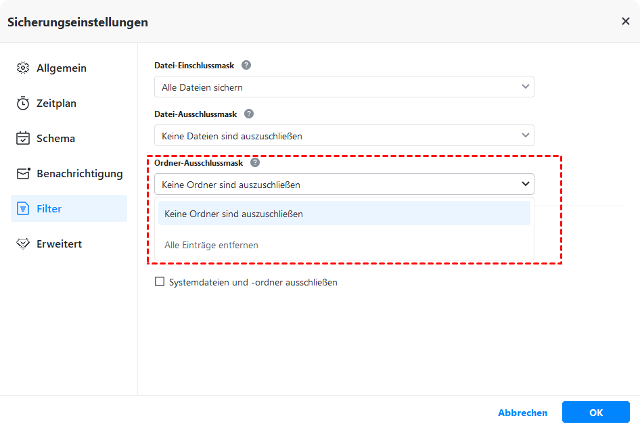Click the Allgemein gear icon
This screenshot has width=640, height=437.
click(23, 68)
